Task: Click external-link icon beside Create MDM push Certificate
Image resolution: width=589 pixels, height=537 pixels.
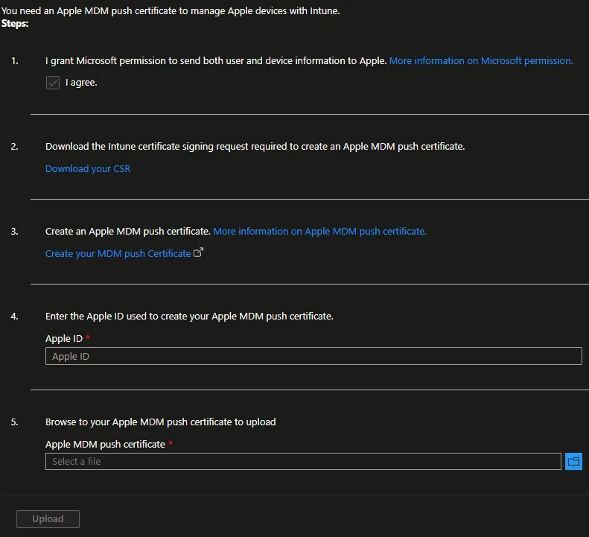Action: (x=199, y=252)
